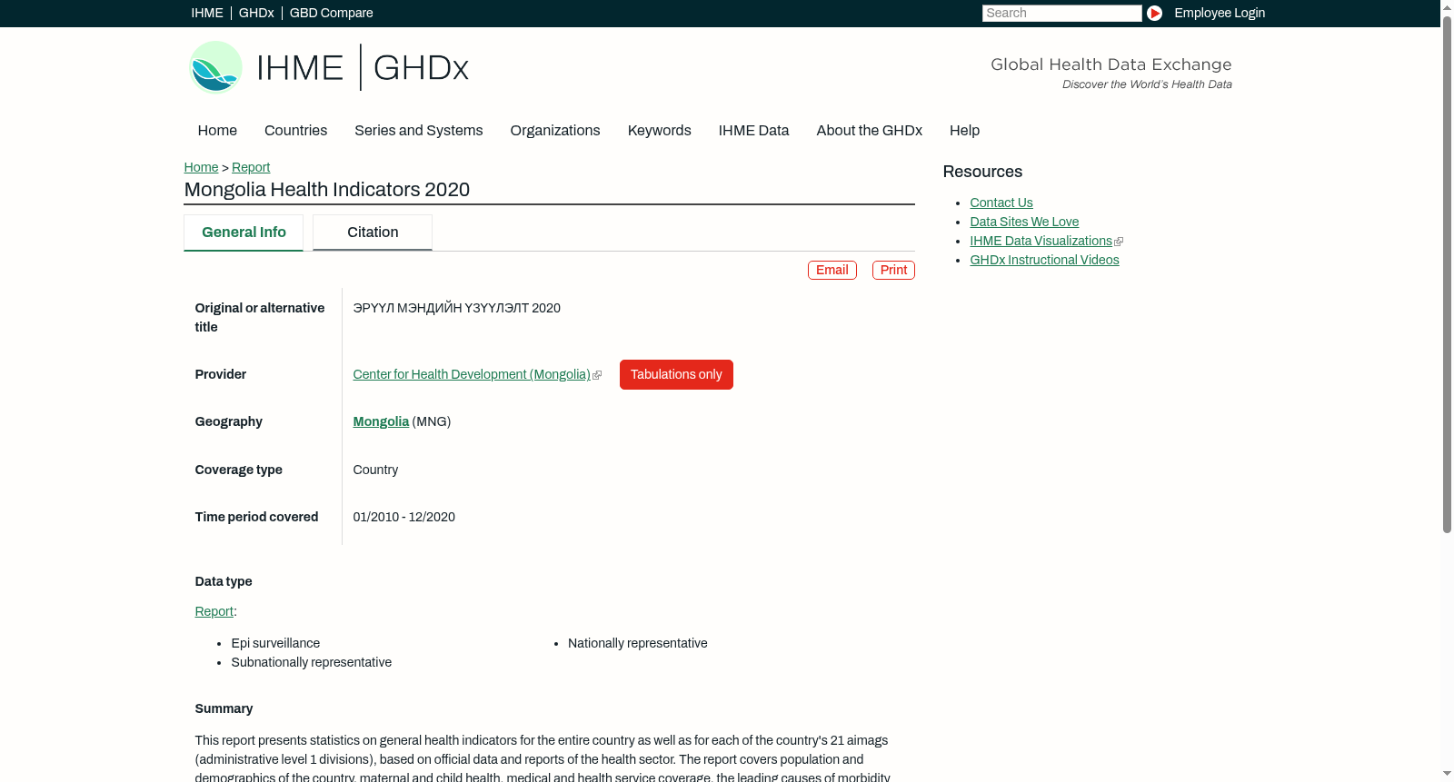Click 'Global Health Data Exchange' header text
The image size is (1454, 782).
[x=1110, y=64]
